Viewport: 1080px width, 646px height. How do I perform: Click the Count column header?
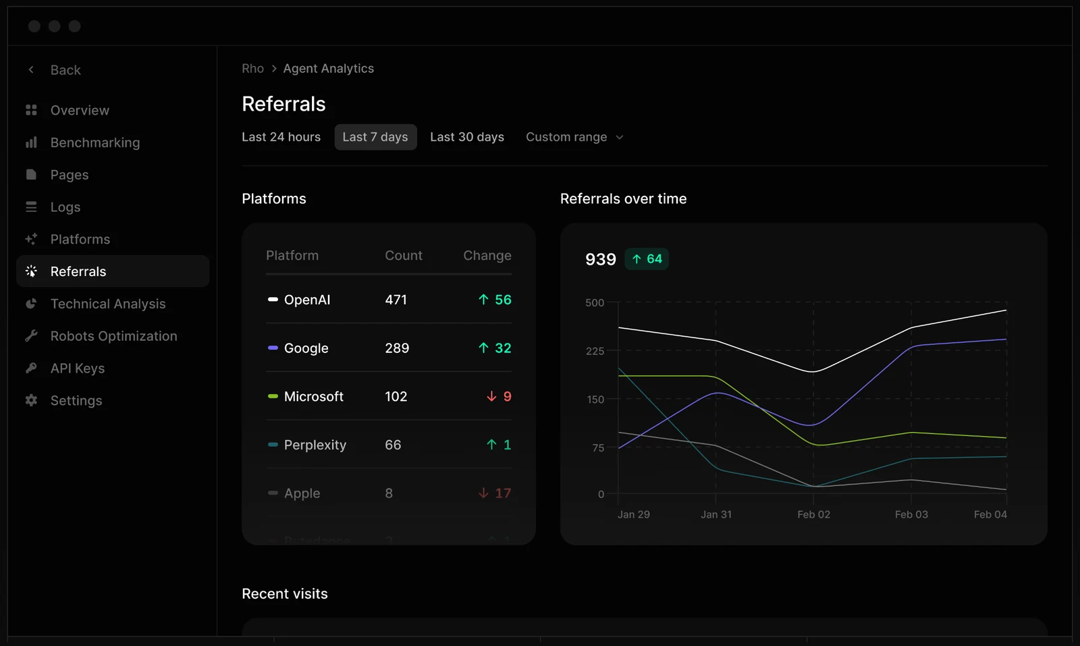(x=404, y=255)
